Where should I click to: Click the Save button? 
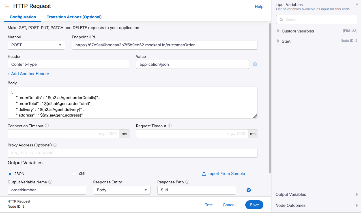click(254, 205)
